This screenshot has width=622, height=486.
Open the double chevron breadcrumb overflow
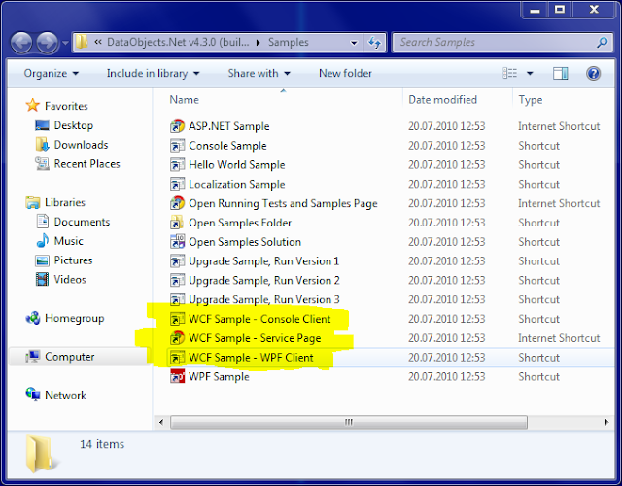point(98,42)
